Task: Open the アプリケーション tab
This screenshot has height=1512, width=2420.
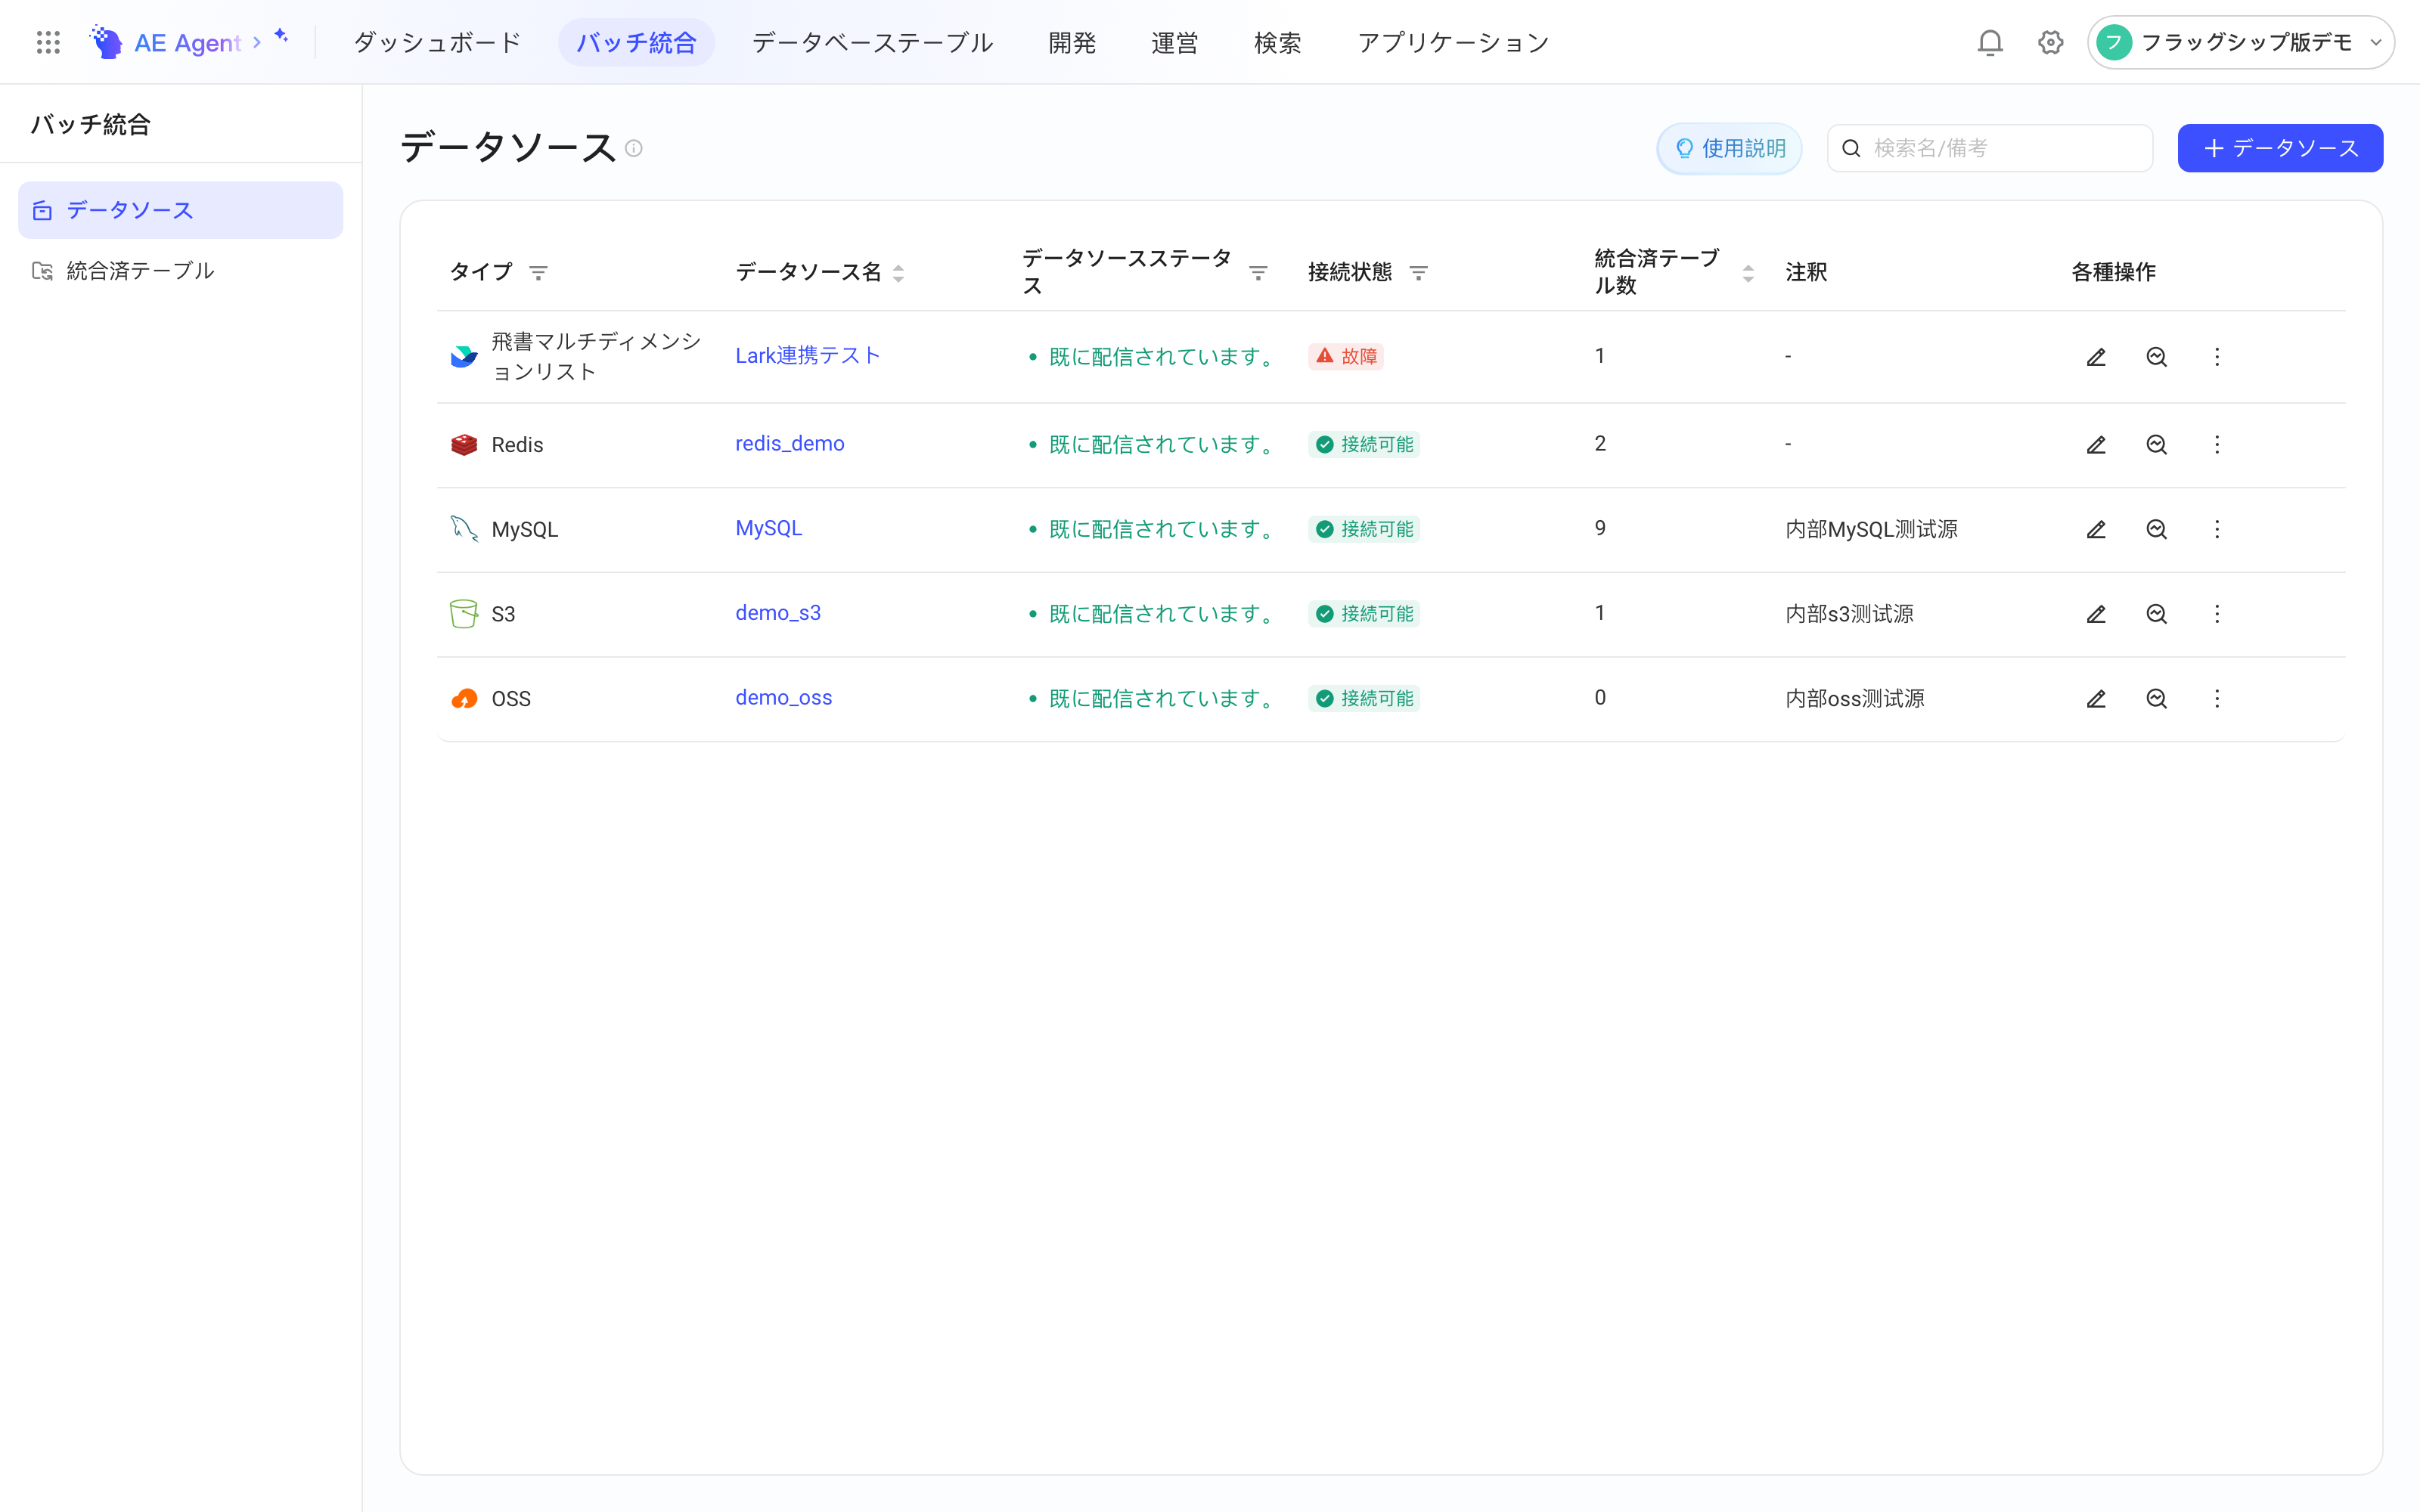Action: point(1453,43)
